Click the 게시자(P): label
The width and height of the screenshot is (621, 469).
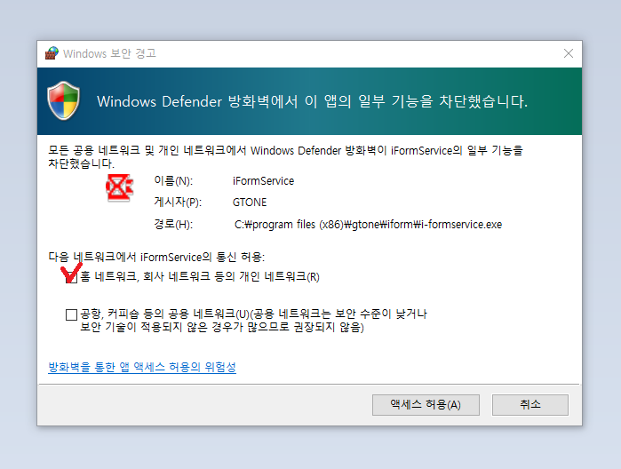pyautogui.click(x=178, y=203)
